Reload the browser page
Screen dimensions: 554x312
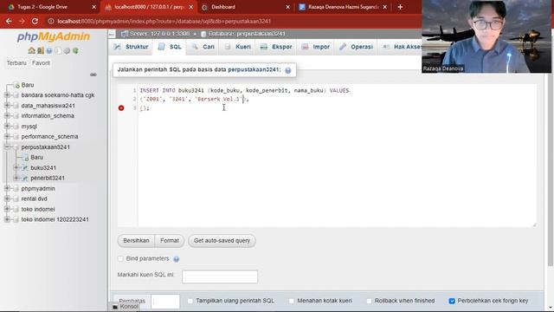[35, 21]
